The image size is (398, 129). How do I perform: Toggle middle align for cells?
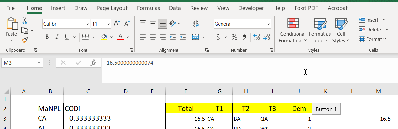click(152, 24)
